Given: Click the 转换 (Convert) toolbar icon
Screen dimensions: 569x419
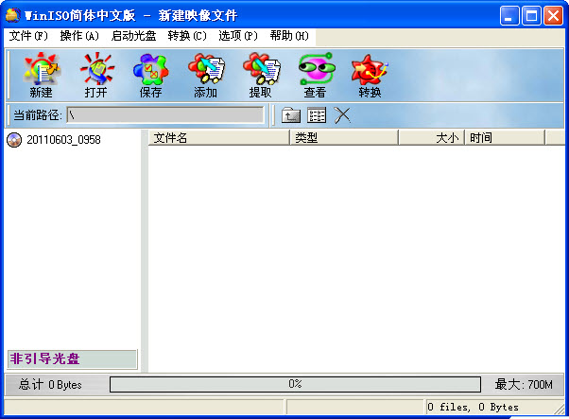Looking at the screenshot, I should point(370,75).
